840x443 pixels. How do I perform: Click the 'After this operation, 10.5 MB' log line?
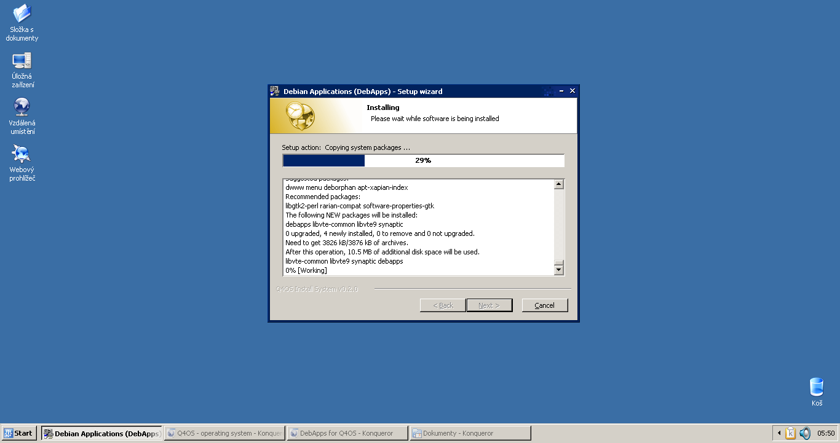382,252
